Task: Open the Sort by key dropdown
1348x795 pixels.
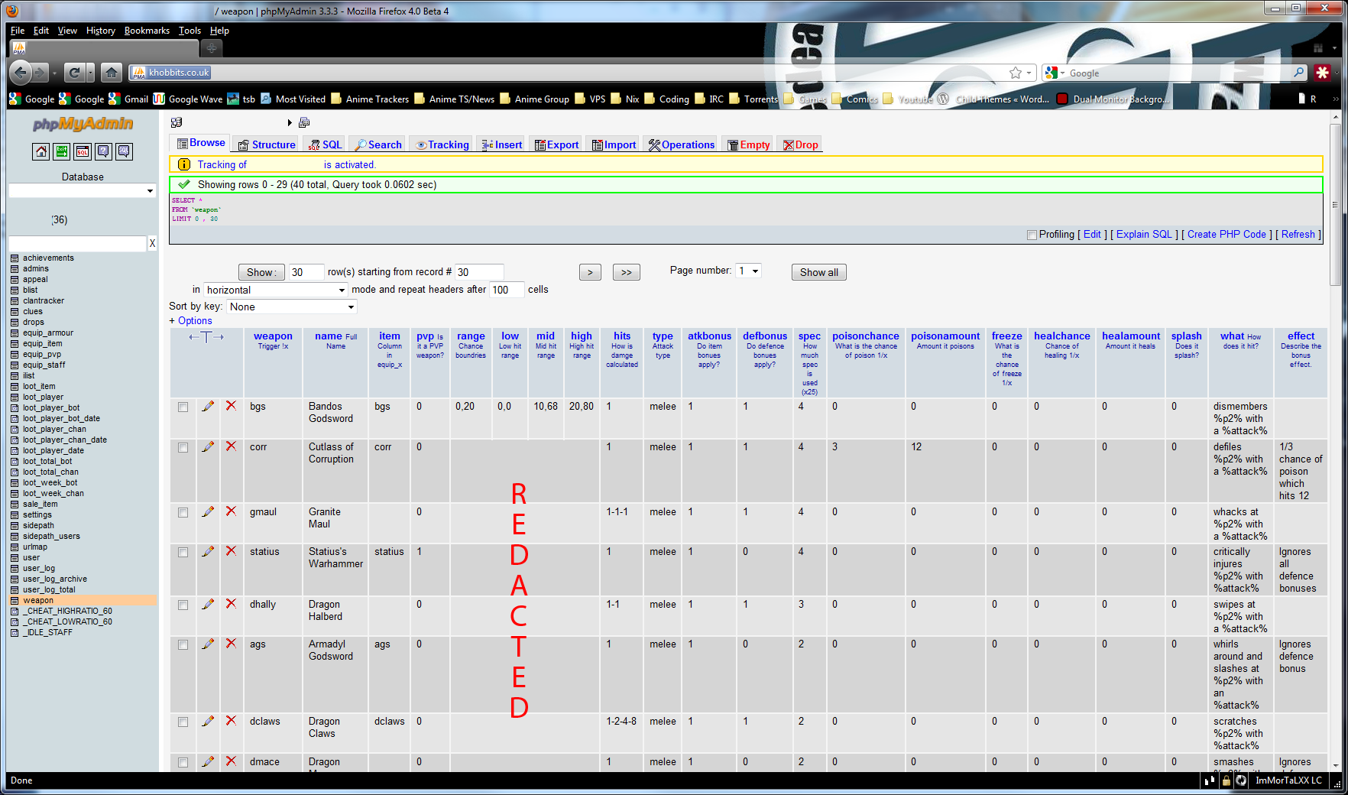Action: (x=292, y=307)
